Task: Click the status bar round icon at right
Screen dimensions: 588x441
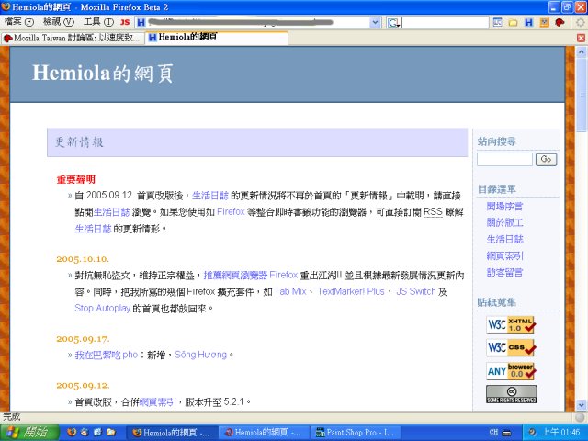Action: [580, 417]
